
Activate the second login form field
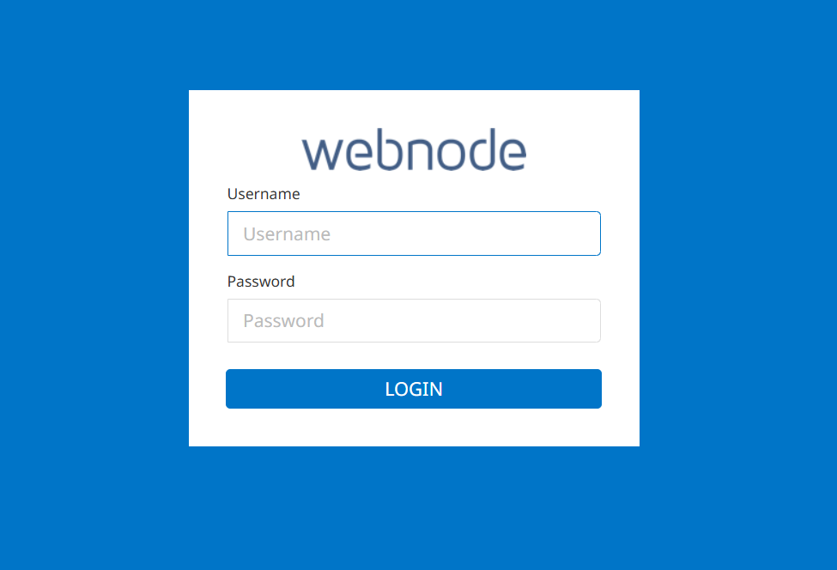414,320
